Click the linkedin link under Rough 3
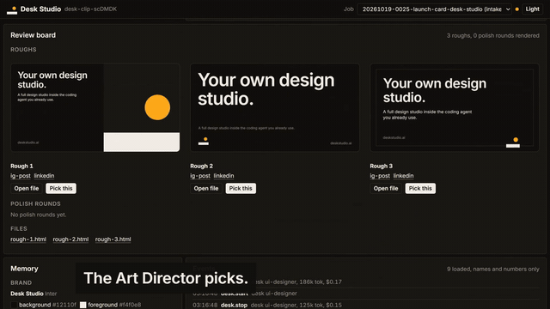The height and width of the screenshot is (309, 550). click(403, 176)
